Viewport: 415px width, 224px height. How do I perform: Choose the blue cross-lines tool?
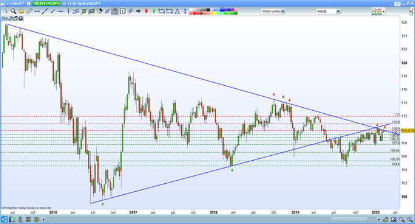(107, 12)
